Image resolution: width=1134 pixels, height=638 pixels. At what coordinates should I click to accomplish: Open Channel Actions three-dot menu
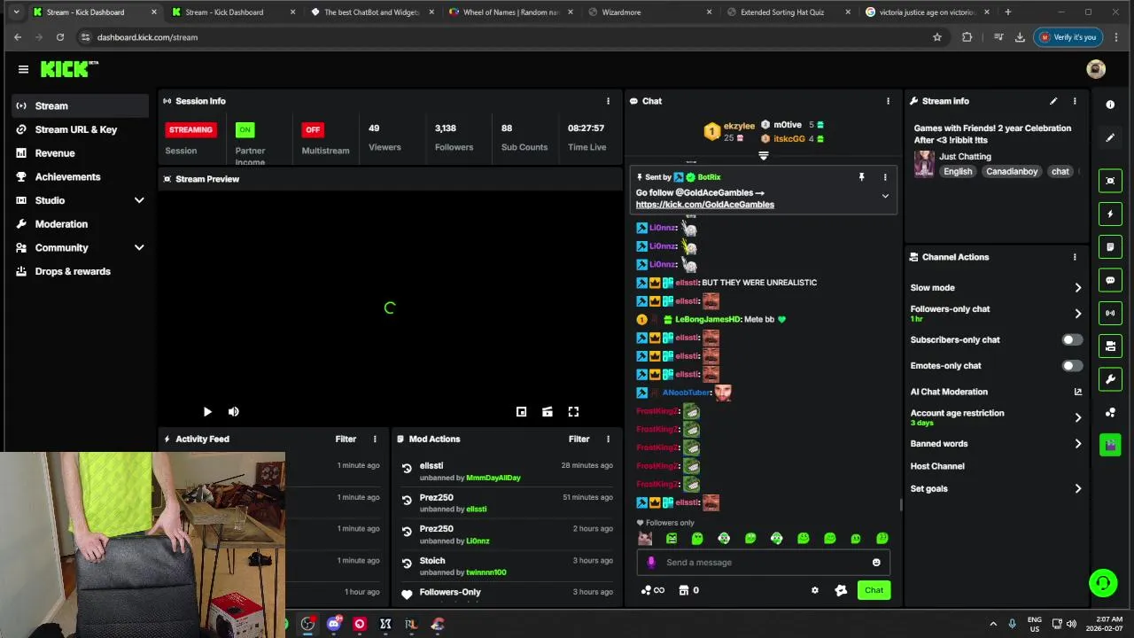click(1075, 257)
